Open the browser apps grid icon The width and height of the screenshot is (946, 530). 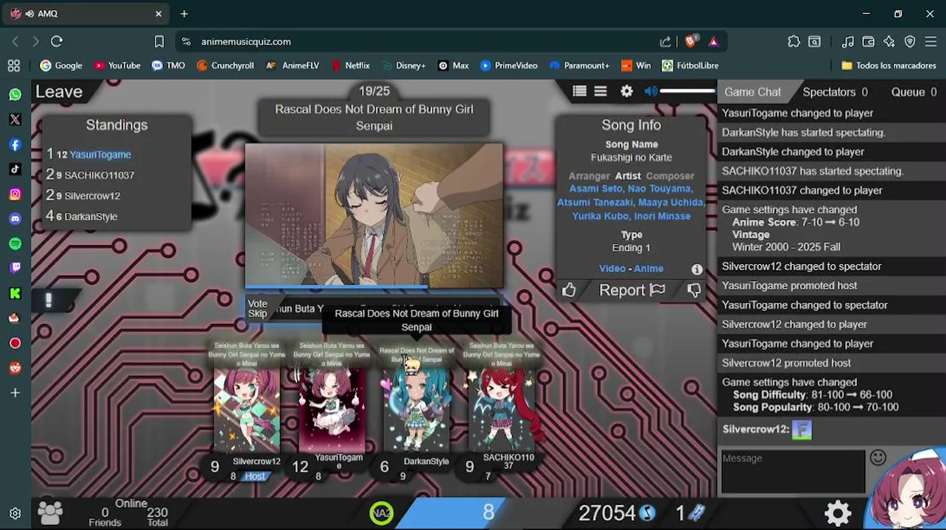coord(13,66)
